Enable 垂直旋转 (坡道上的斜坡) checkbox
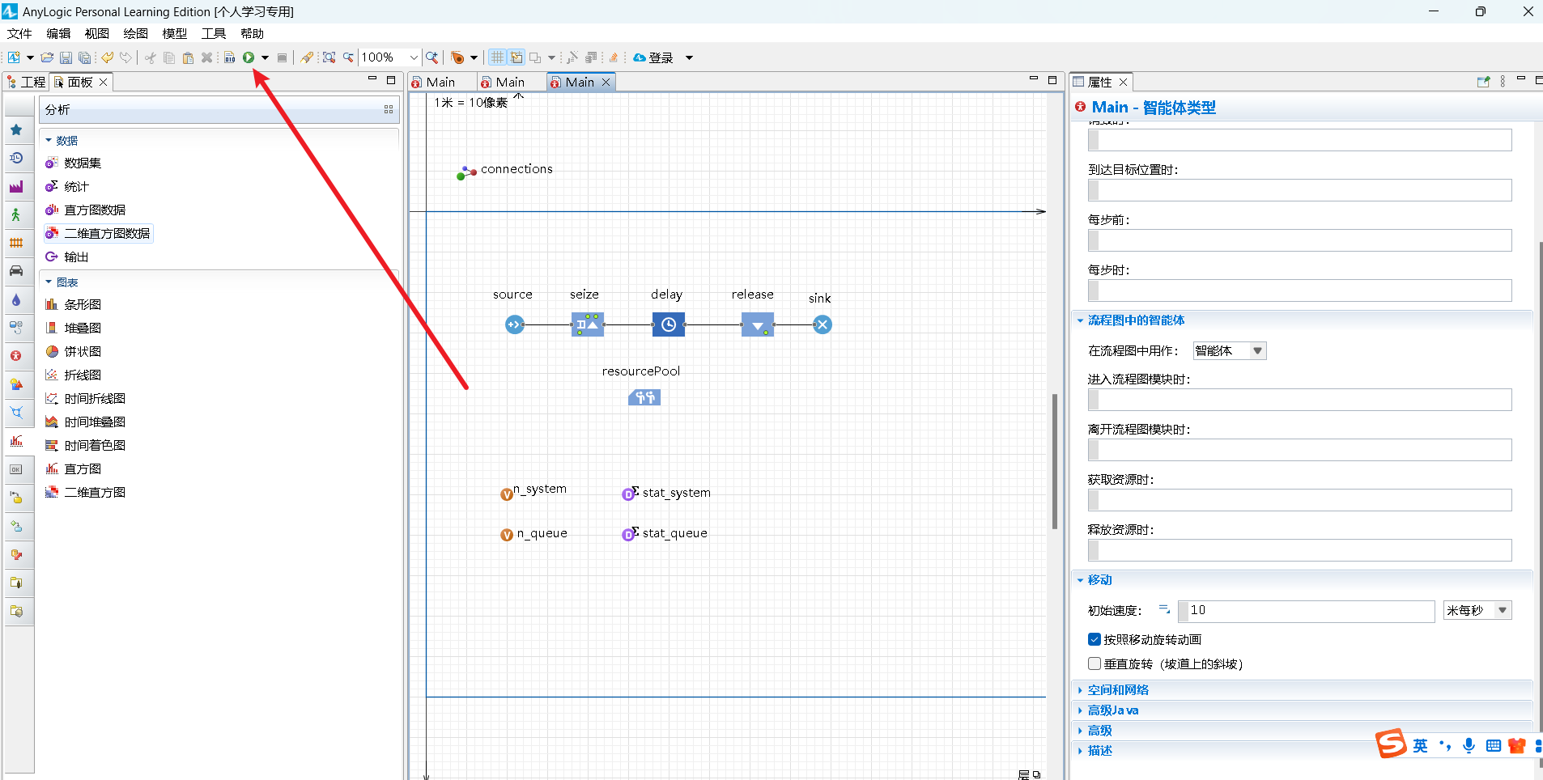1543x780 pixels. (1095, 663)
